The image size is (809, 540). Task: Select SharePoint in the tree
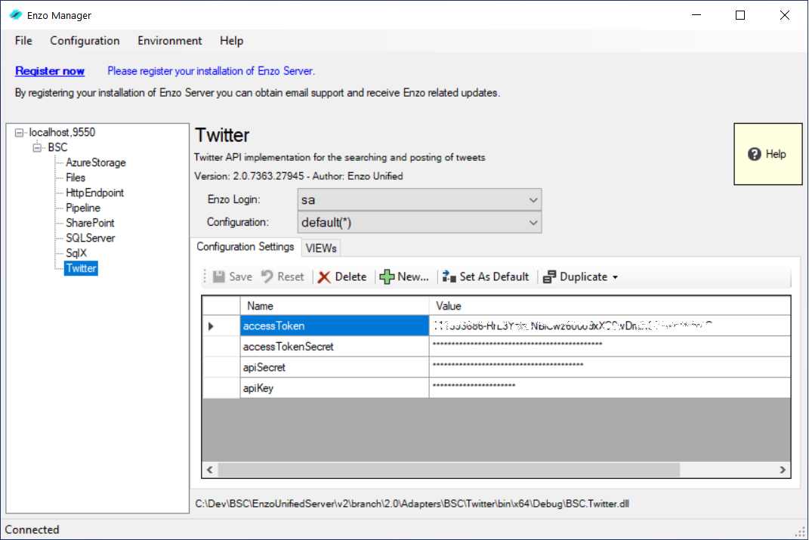(x=91, y=223)
